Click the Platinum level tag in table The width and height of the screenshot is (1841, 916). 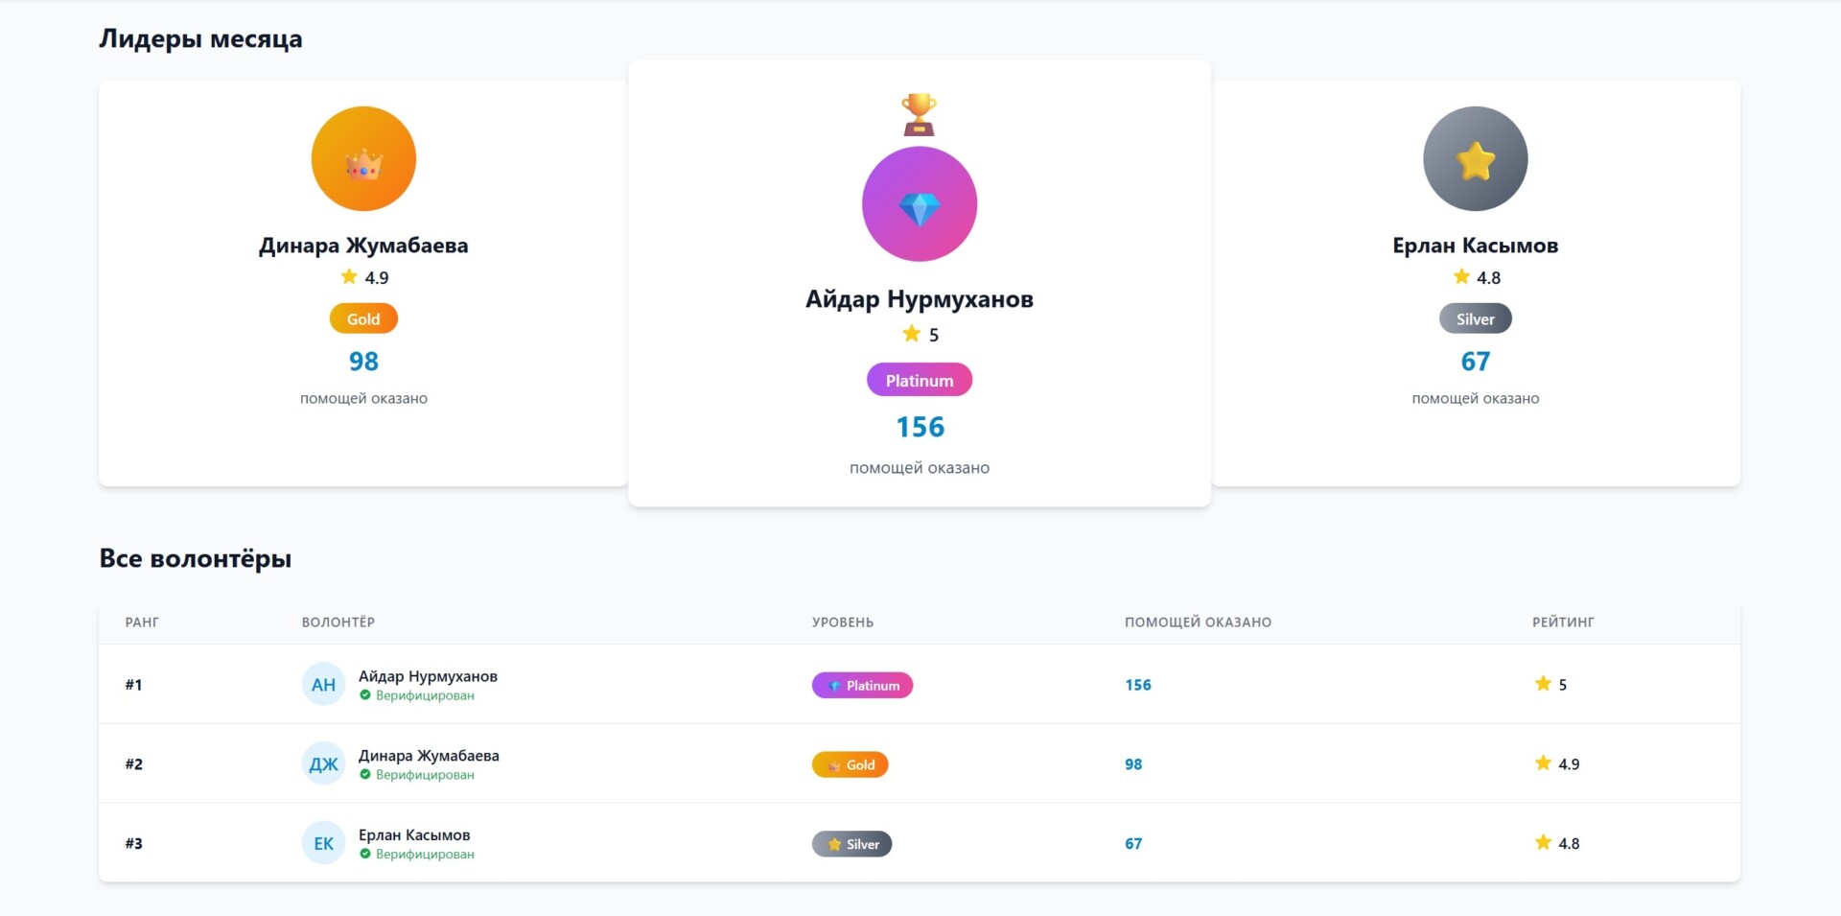click(862, 686)
